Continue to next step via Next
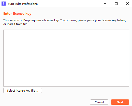This screenshot has width=132, height=106. [120, 102]
